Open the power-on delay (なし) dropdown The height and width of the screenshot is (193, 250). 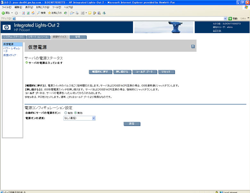click(x=79, y=118)
